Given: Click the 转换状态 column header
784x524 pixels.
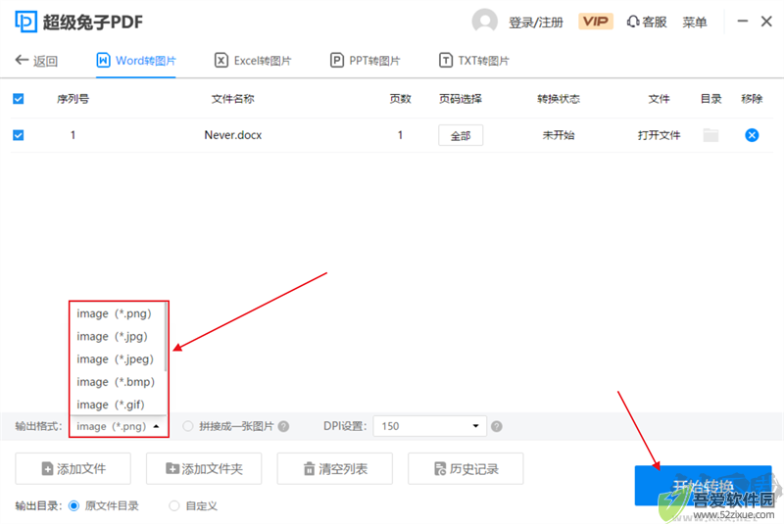Looking at the screenshot, I should click(x=559, y=99).
